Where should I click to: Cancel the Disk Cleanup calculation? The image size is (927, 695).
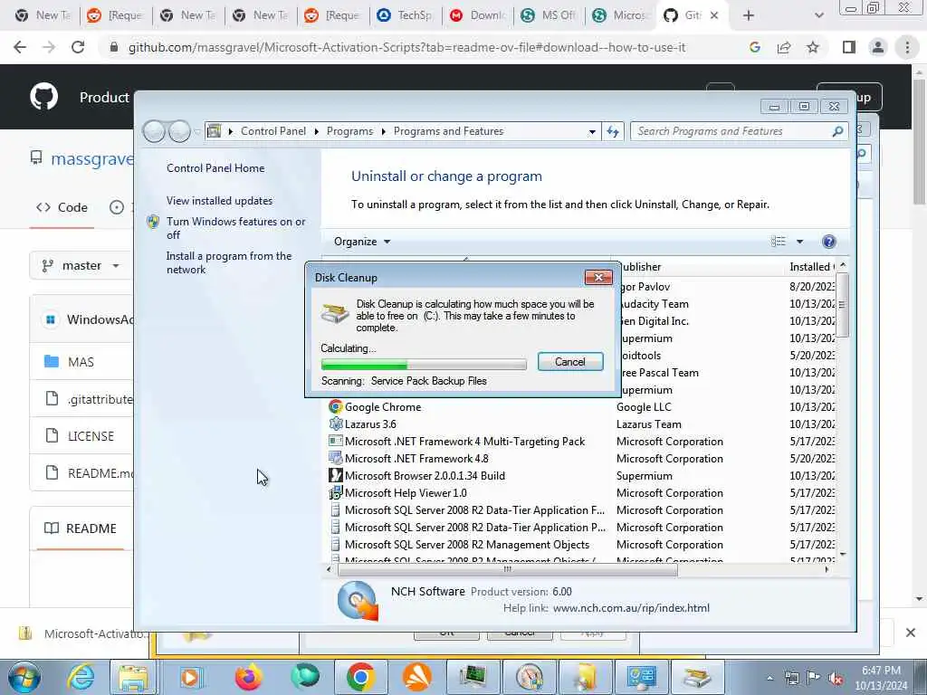(x=570, y=362)
